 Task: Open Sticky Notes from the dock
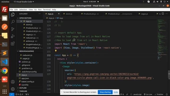point(5,35)
